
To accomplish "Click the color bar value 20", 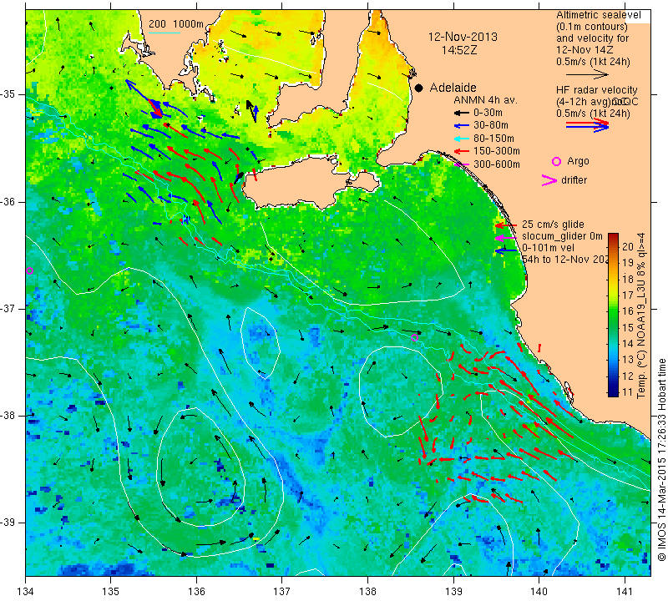I will click(628, 246).
